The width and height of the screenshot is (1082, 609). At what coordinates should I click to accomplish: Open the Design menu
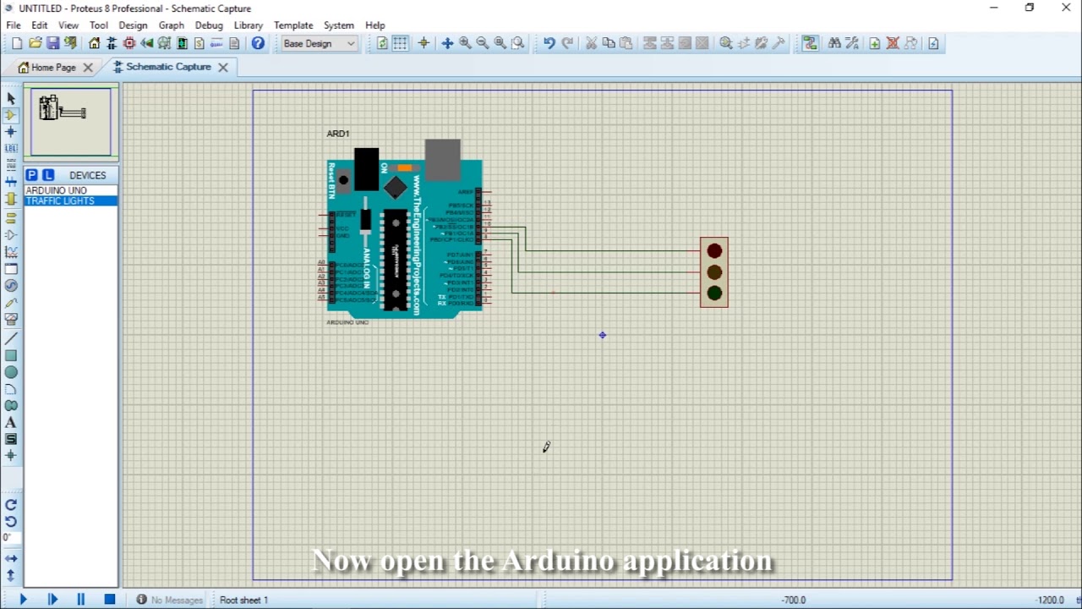133,25
